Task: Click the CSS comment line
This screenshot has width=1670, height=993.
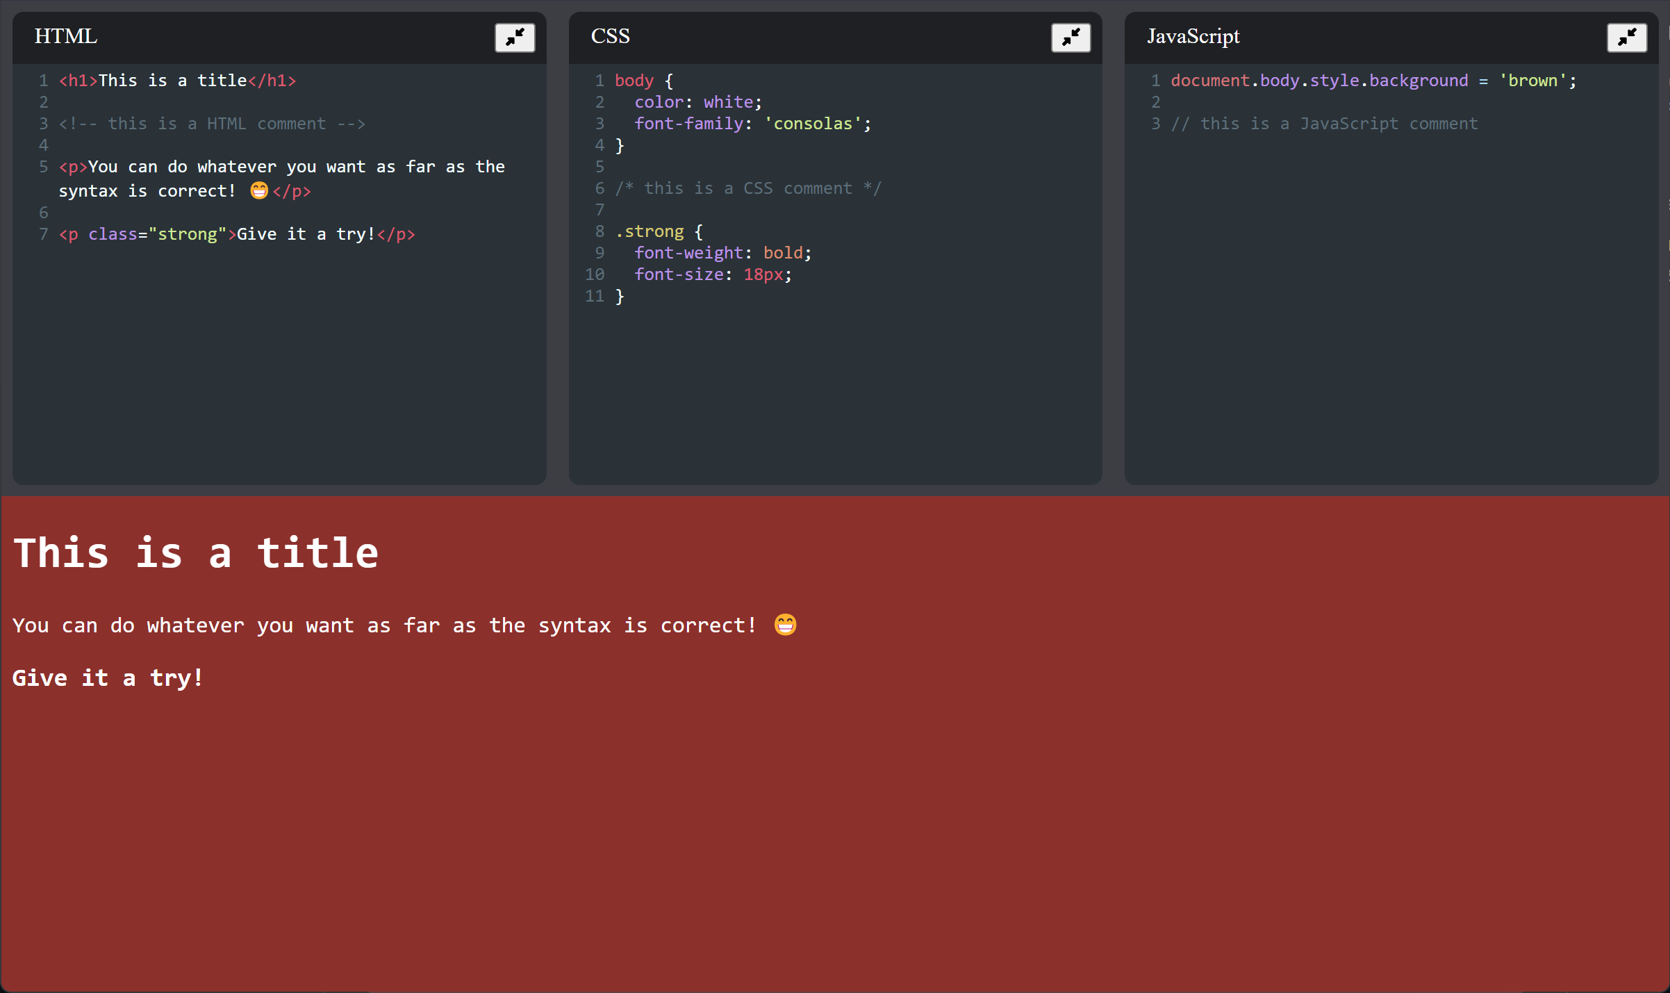Action: tap(747, 188)
